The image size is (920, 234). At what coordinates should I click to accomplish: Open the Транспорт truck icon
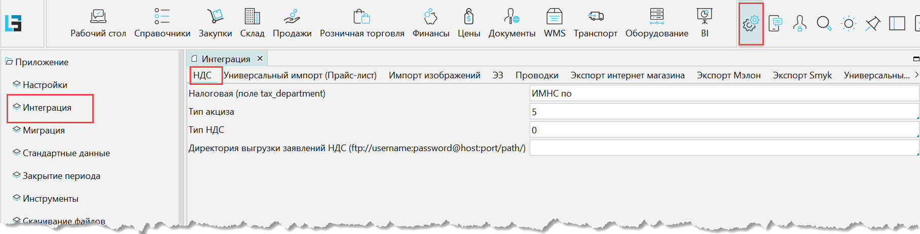tap(595, 23)
